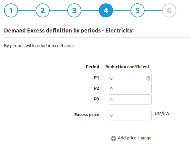Focus the P1 reduction coefficient field
Screen dimensions: 191x148
[130, 78]
